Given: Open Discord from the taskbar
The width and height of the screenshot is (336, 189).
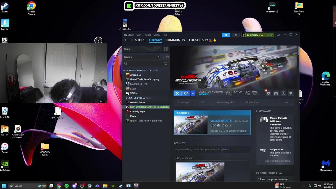Looking at the screenshot, I should click(74, 186).
